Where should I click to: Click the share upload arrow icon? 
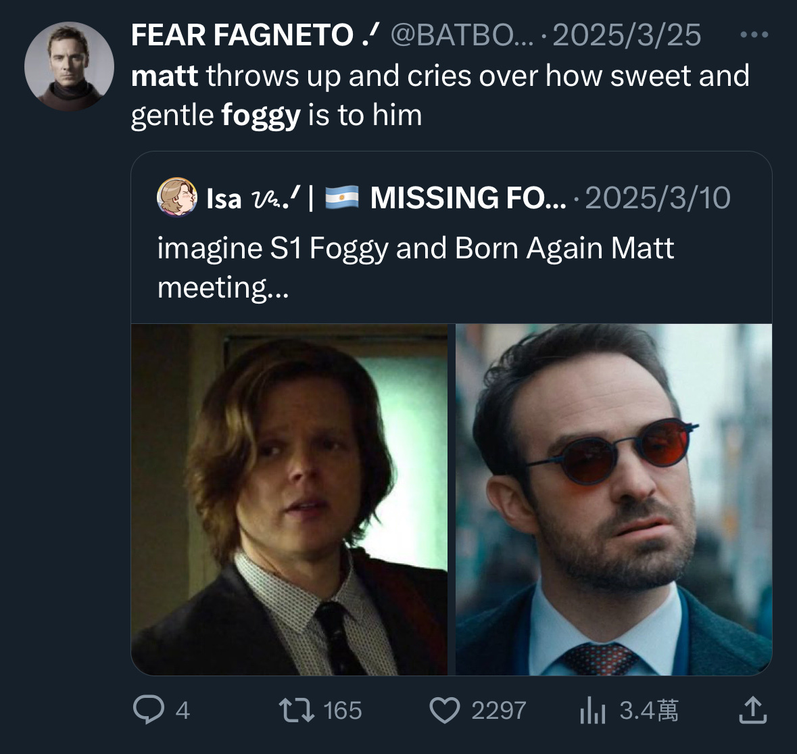click(752, 710)
